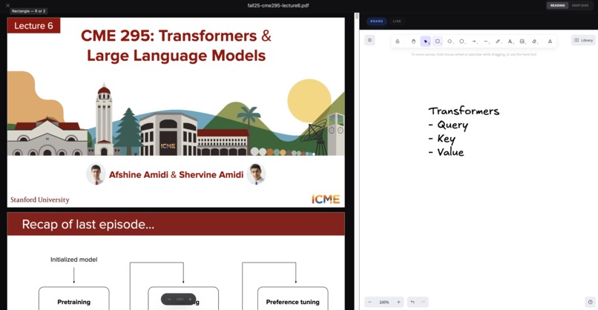Click the '- Value' text on board
The image size is (598, 310).
pyautogui.click(x=446, y=152)
